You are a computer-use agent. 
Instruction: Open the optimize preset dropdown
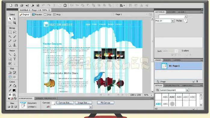pos(186,17)
